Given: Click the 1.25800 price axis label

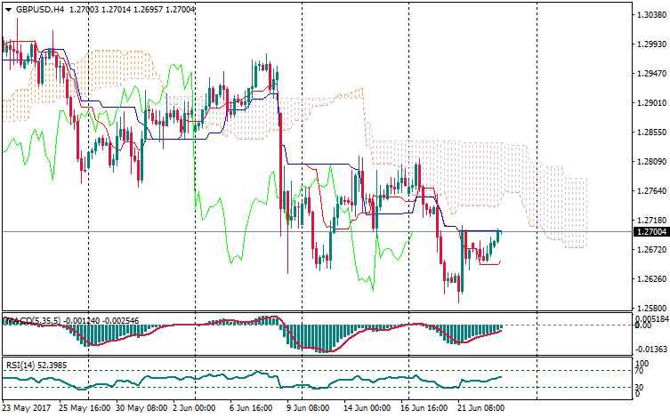Looking at the screenshot, I should [650, 309].
